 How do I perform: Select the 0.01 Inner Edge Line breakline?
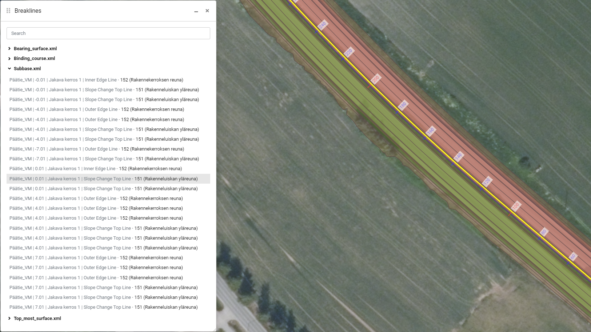pyautogui.click(x=96, y=169)
